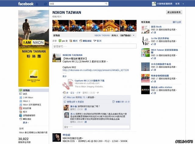The height and width of the screenshot is (144, 195).
Task: Click Jk Li's avatar
Action: [66, 115]
